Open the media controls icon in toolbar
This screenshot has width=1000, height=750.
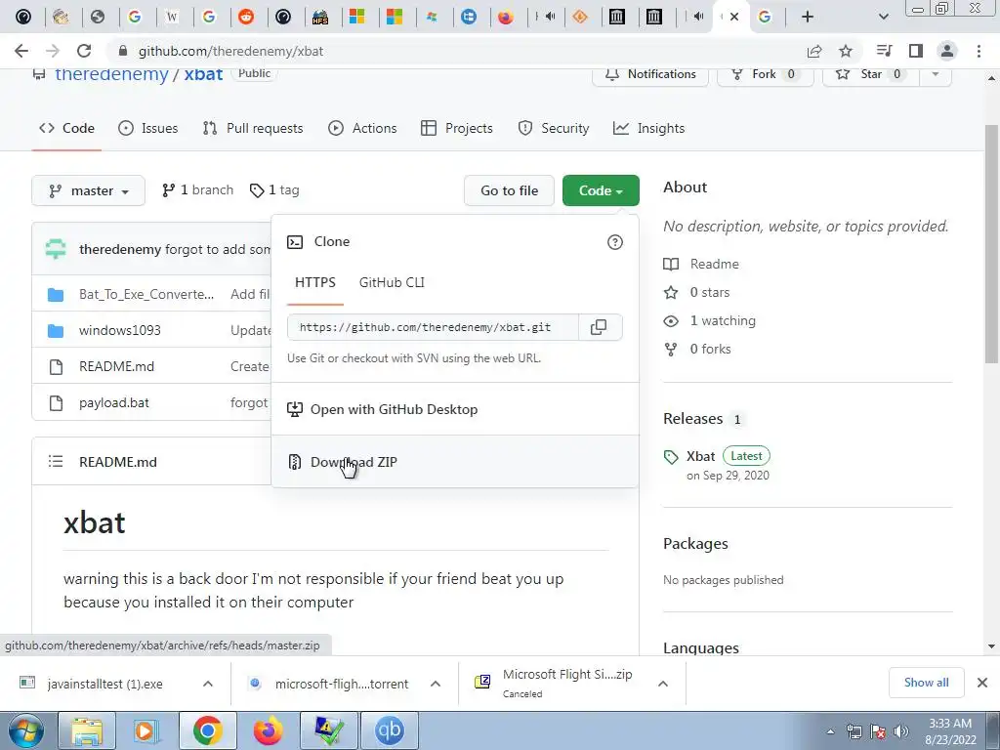point(884,51)
